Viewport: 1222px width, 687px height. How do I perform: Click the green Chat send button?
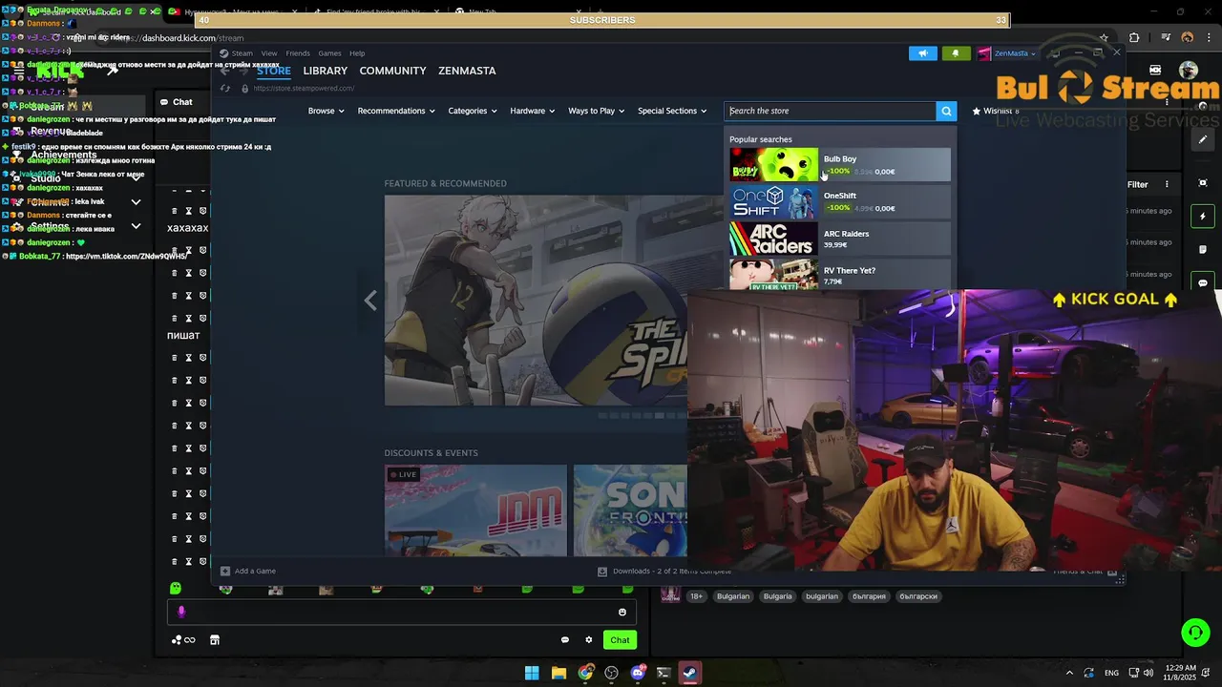(621, 640)
